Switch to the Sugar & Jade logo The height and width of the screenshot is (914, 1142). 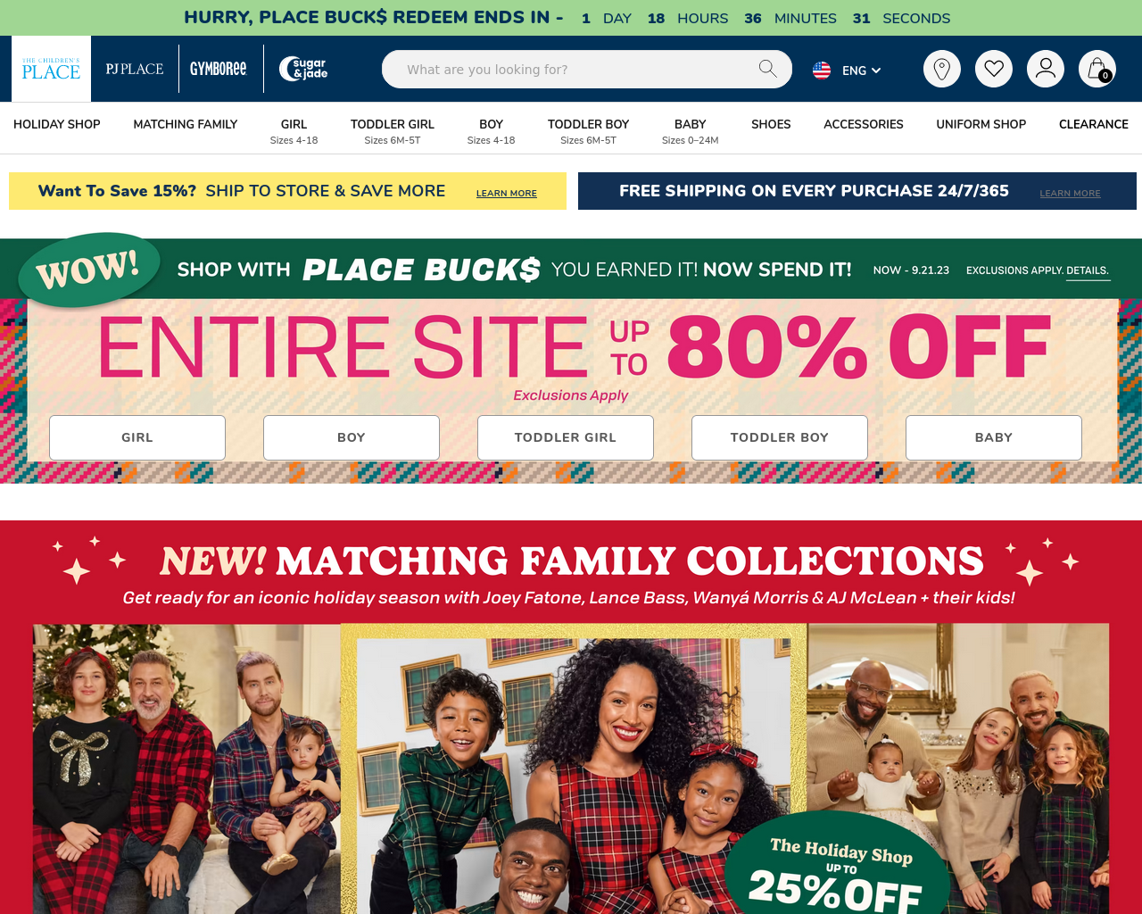pyautogui.click(x=303, y=69)
